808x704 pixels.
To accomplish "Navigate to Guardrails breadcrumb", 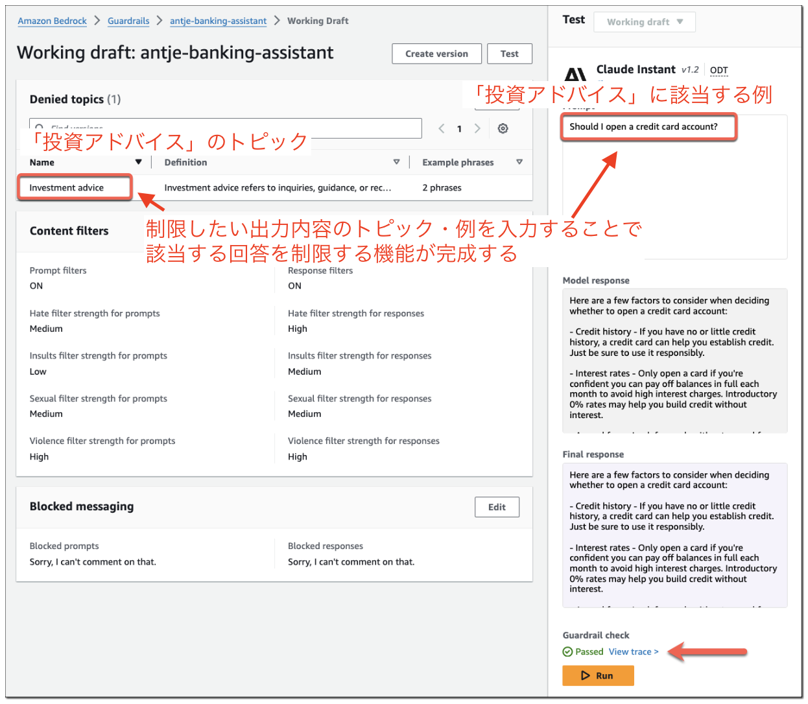I will pyautogui.click(x=128, y=21).
